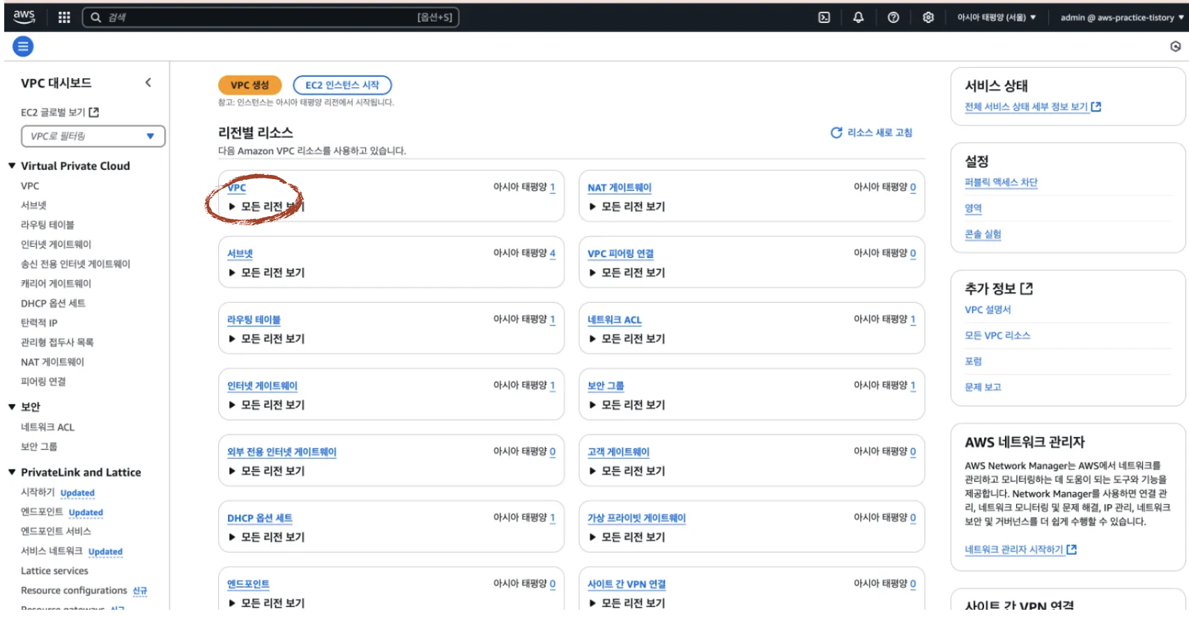This screenshot has height=619, width=1189.
Task: Click the 서브넷 count 4 link
Action: point(553,254)
